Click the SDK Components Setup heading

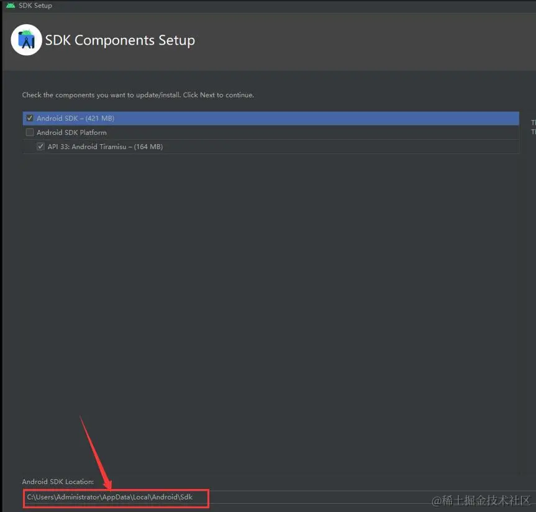click(x=120, y=40)
